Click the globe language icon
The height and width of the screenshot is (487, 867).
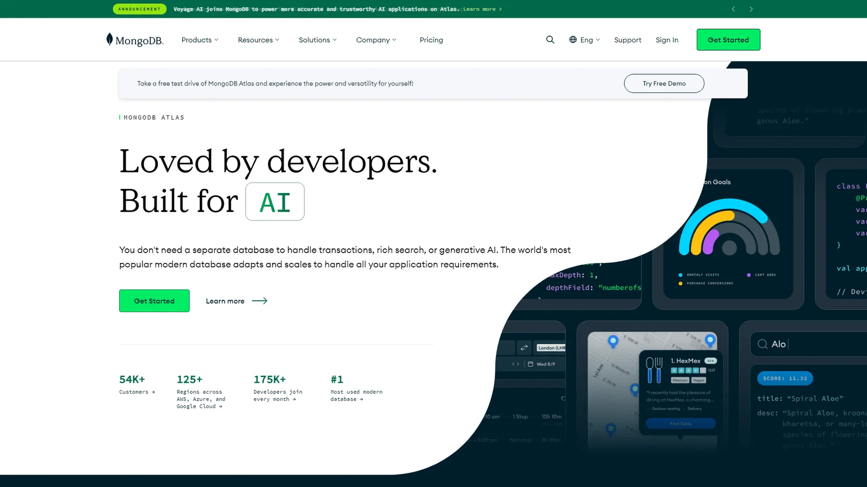tap(573, 40)
